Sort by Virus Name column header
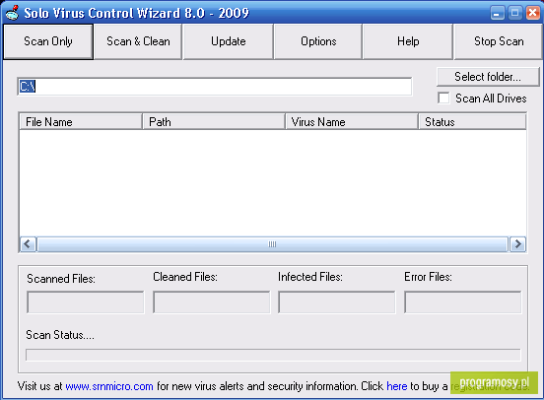This screenshot has height=400, width=544. point(352,122)
